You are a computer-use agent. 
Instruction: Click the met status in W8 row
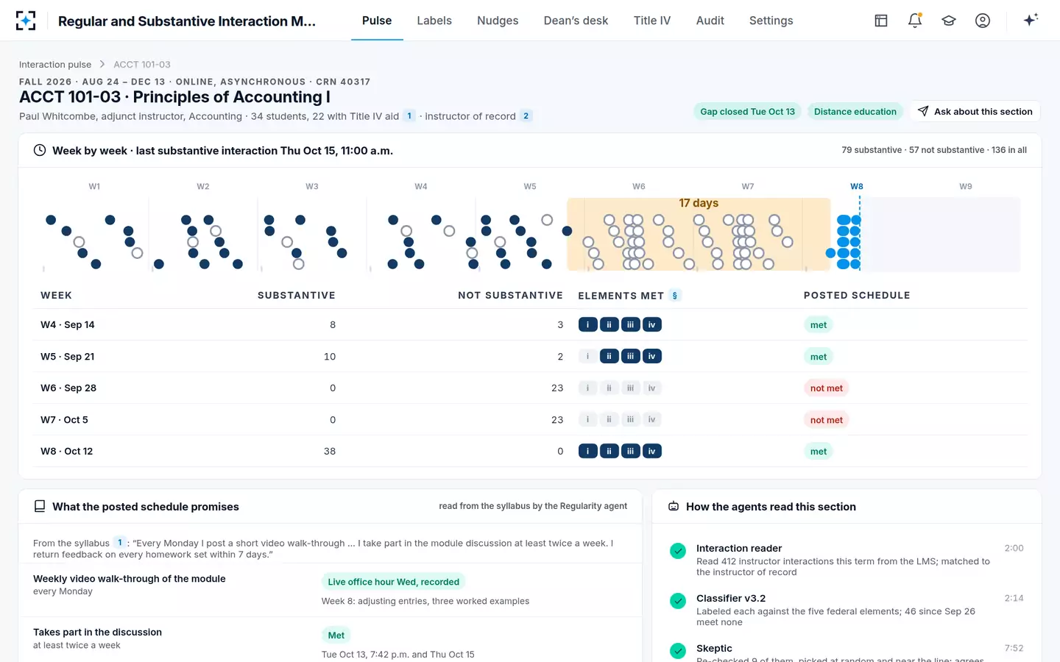819,452
